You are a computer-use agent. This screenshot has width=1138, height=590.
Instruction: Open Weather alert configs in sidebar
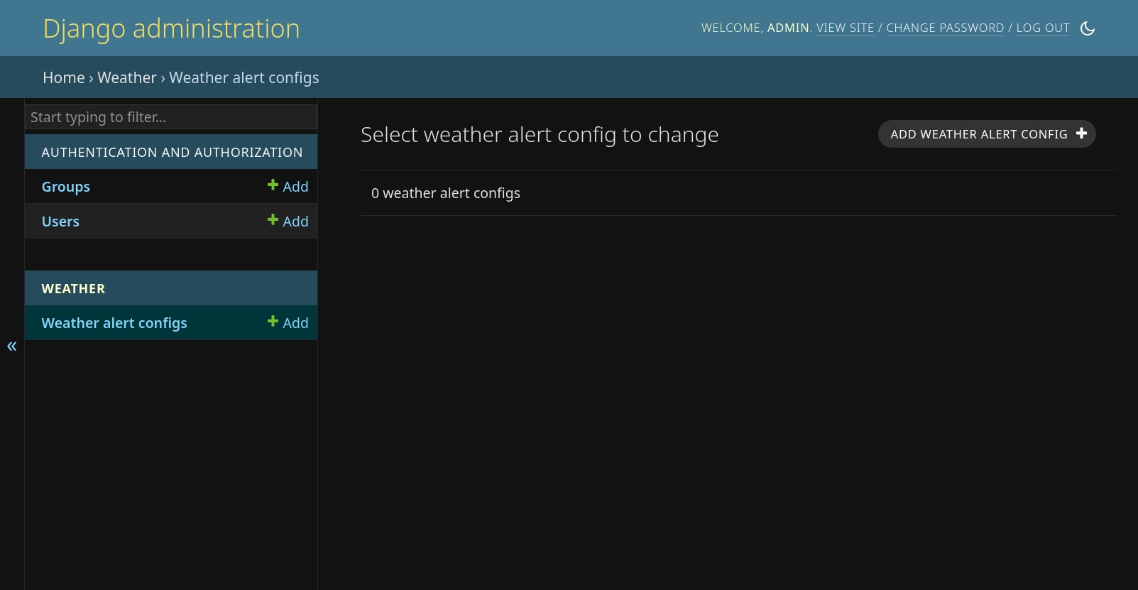[x=114, y=323]
